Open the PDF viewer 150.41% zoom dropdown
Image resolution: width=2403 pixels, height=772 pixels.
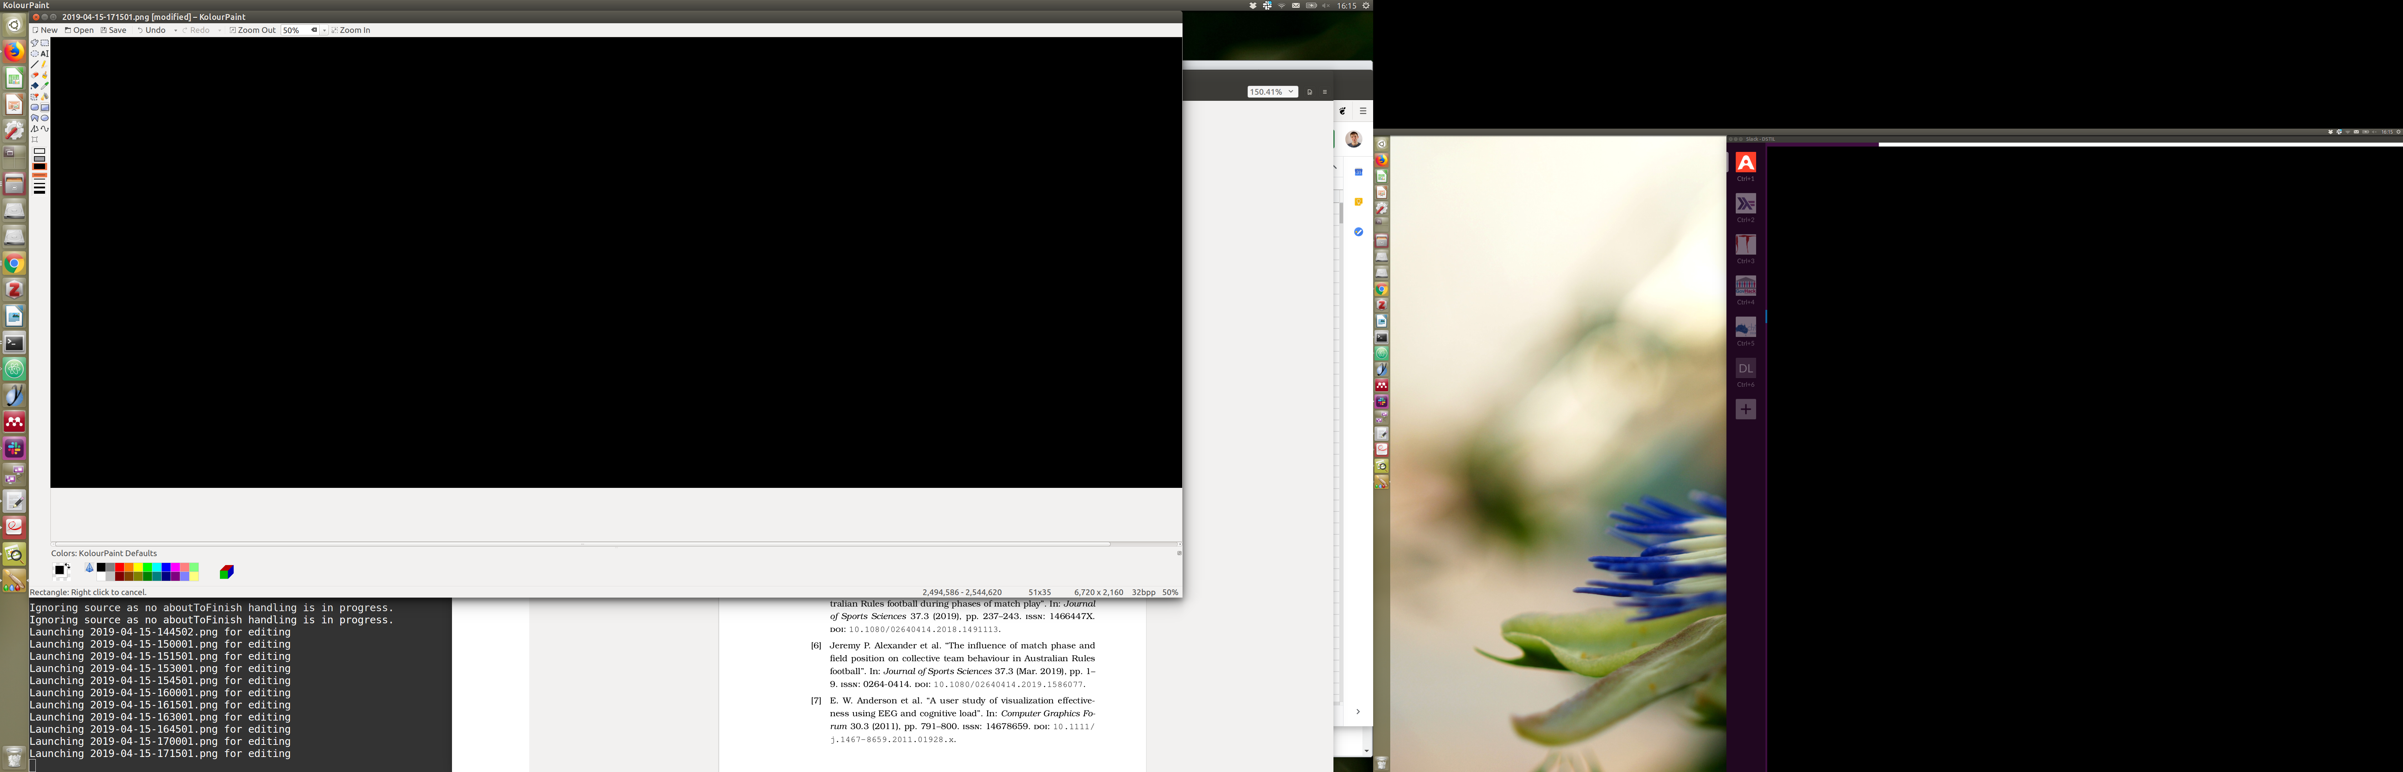[1291, 91]
